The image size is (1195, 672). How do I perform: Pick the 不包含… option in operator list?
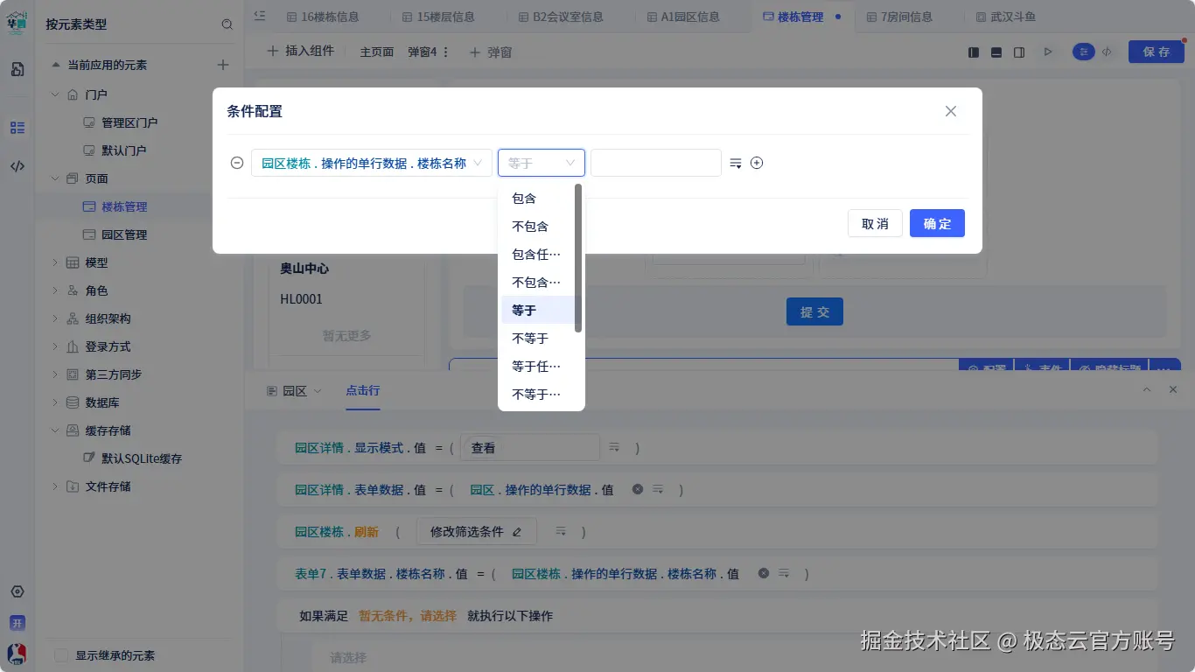pyautogui.click(x=537, y=283)
